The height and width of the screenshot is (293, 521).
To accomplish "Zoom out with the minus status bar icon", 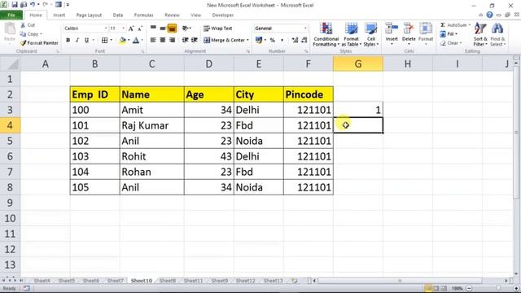I will click(x=469, y=288).
